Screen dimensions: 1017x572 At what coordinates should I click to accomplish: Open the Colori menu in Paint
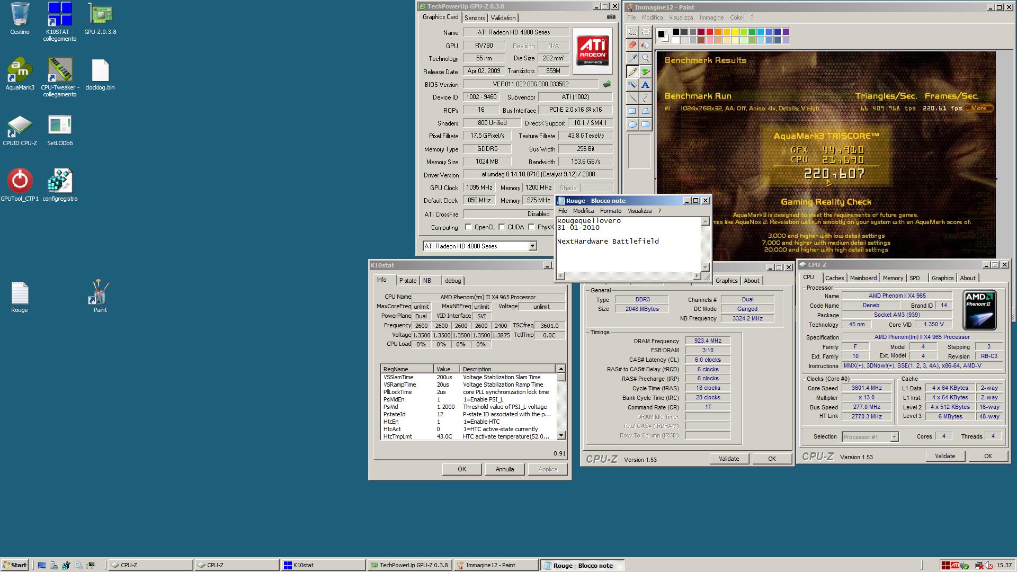pos(737,17)
